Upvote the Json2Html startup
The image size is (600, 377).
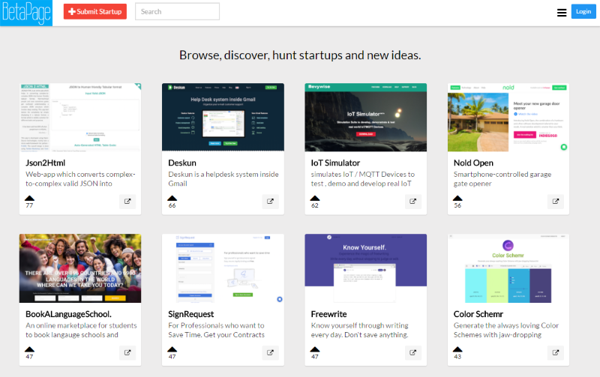29,198
